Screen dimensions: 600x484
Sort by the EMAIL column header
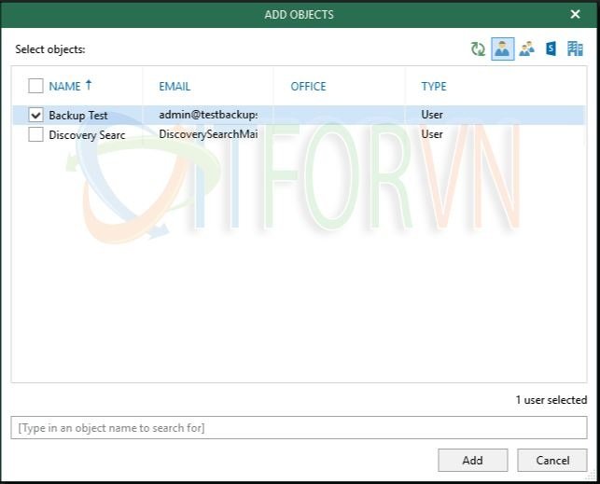pyautogui.click(x=174, y=87)
